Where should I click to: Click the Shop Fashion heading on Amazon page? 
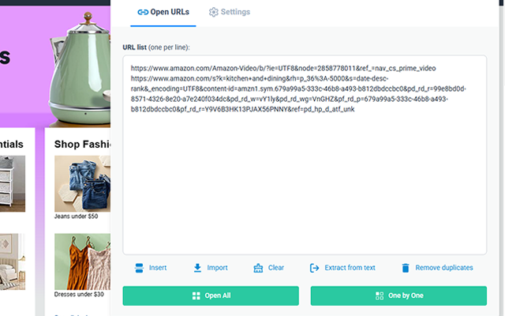tap(82, 144)
